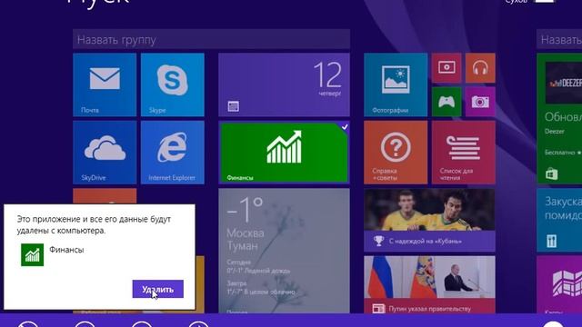The image size is (582, 327).
Task: Open news tile Путин указал правительству
Action: pyautogui.click(x=429, y=284)
